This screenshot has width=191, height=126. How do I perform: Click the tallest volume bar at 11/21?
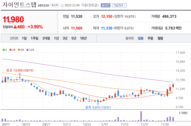point(141,116)
